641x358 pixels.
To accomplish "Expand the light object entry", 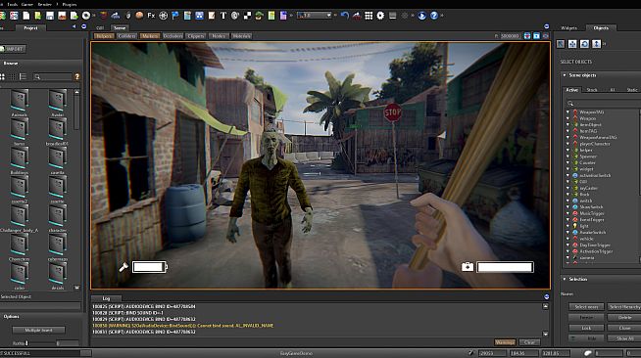I will [567, 226].
